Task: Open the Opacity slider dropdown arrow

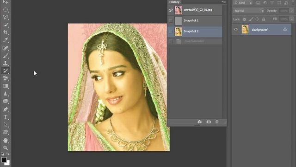Action: pos(292,11)
